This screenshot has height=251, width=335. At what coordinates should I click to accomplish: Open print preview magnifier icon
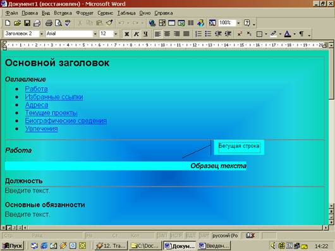(58, 23)
